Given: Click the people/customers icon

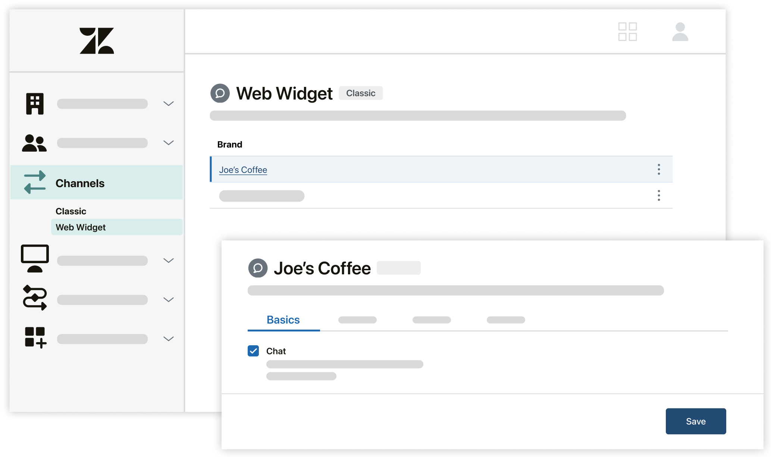Looking at the screenshot, I should (34, 143).
